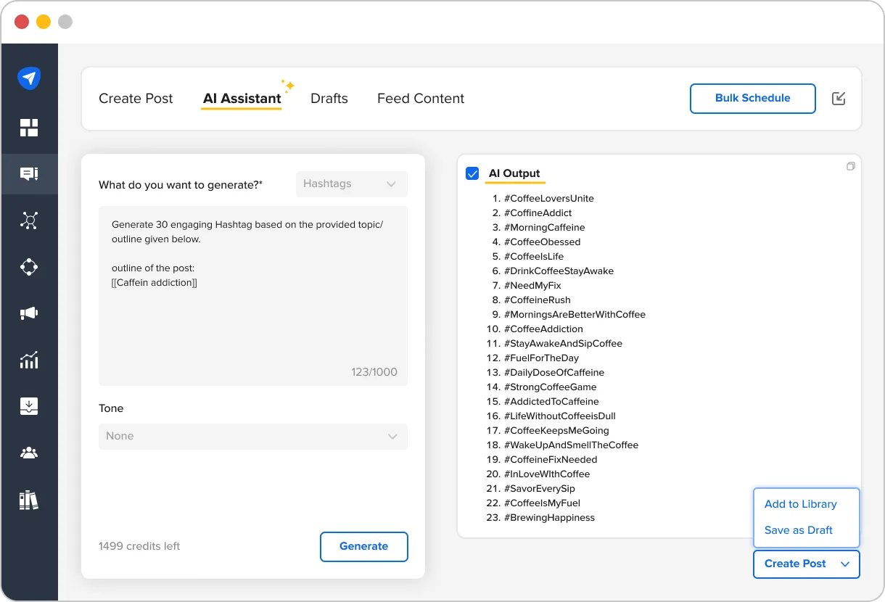Viewport: 885px width, 602px height.
Task: Open the analytics chart icon
Action: point(29,360)
